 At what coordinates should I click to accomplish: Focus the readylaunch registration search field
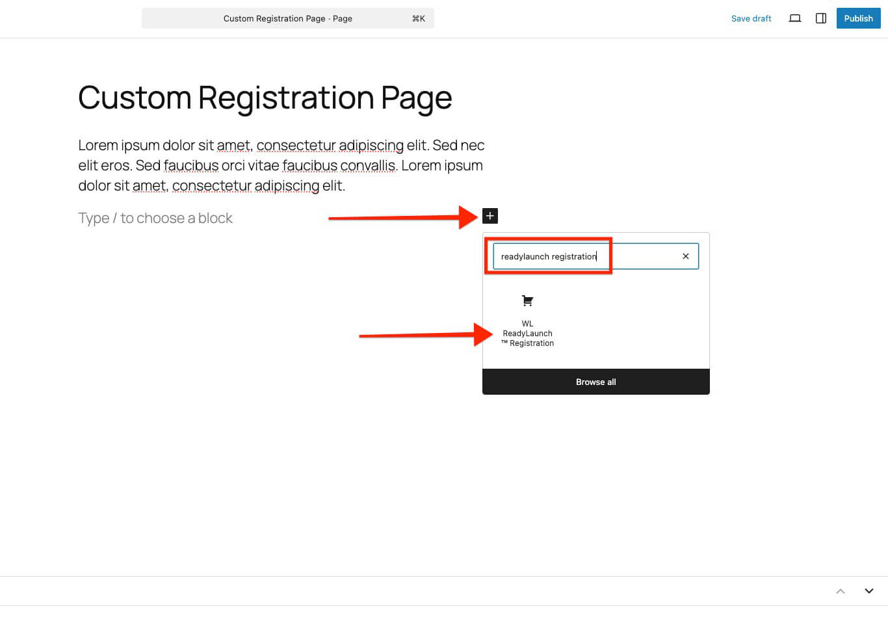(585, 256)
